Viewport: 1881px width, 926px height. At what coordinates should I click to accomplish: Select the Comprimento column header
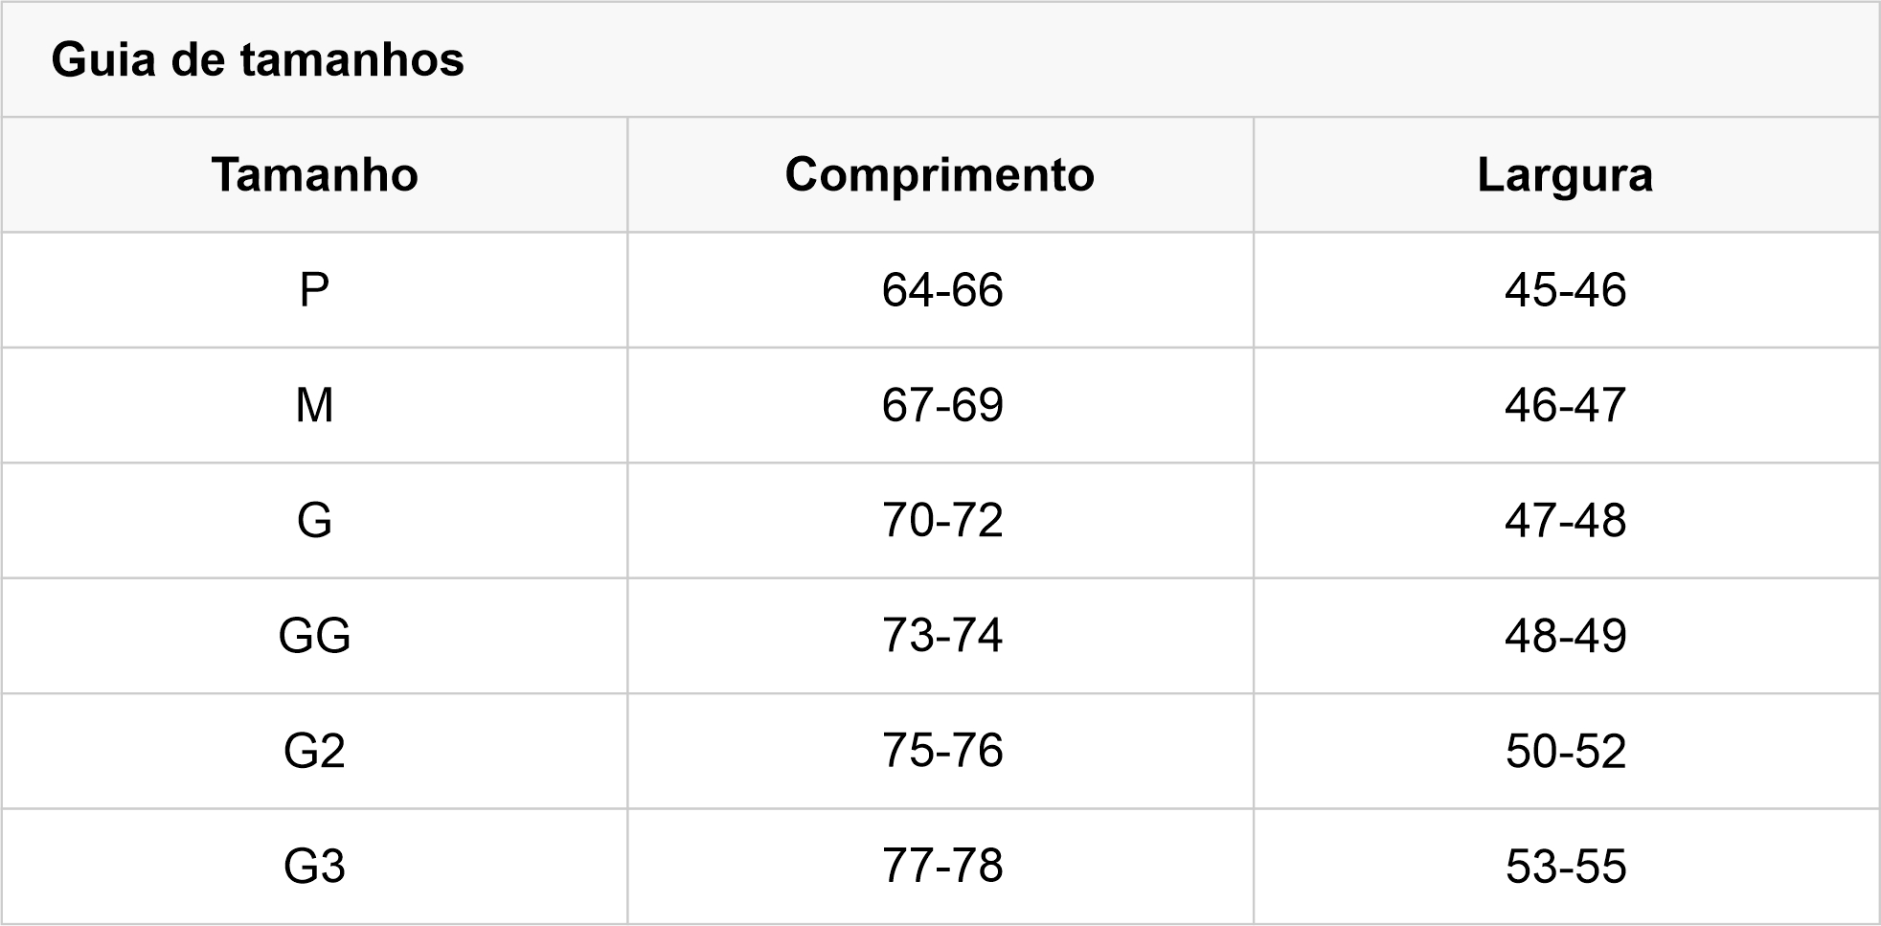[x=940, y=175]
